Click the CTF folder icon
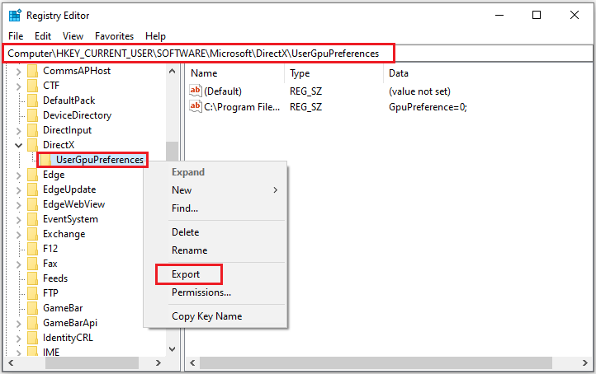 pyautogui.click(x=33, y=86)
